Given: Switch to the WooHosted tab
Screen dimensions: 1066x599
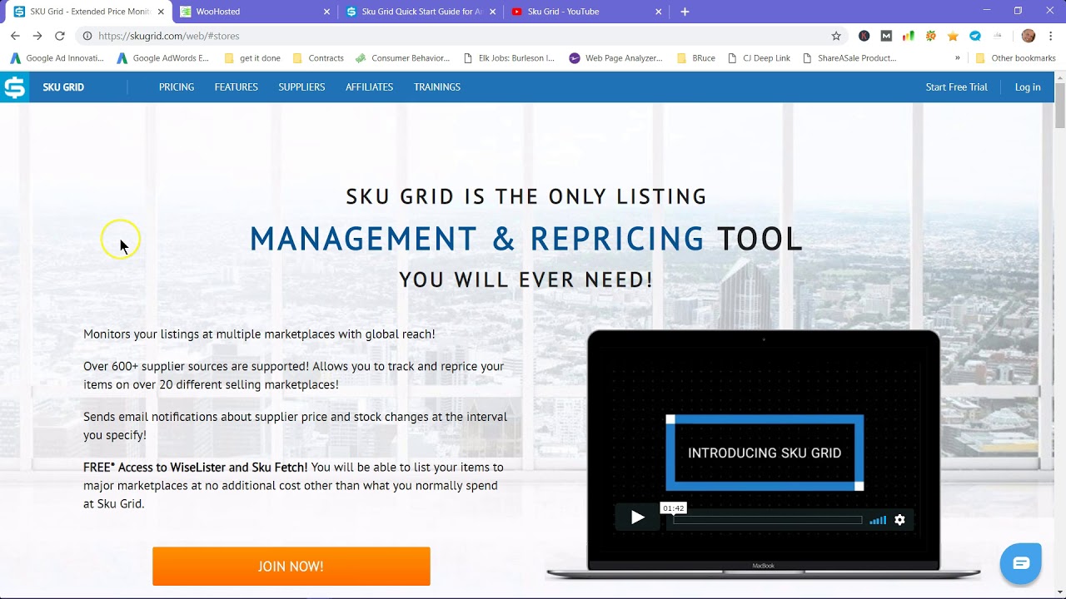Looking at the screenshot, I should [x=254, y=12].
